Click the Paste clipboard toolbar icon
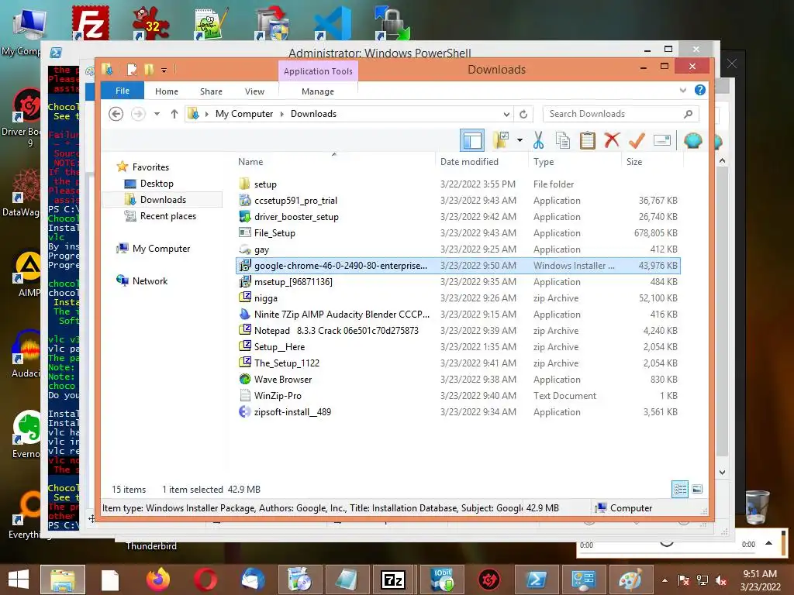The width and height of the screenshot is (794, 595). pyautogui.click(x=588, y=140)
